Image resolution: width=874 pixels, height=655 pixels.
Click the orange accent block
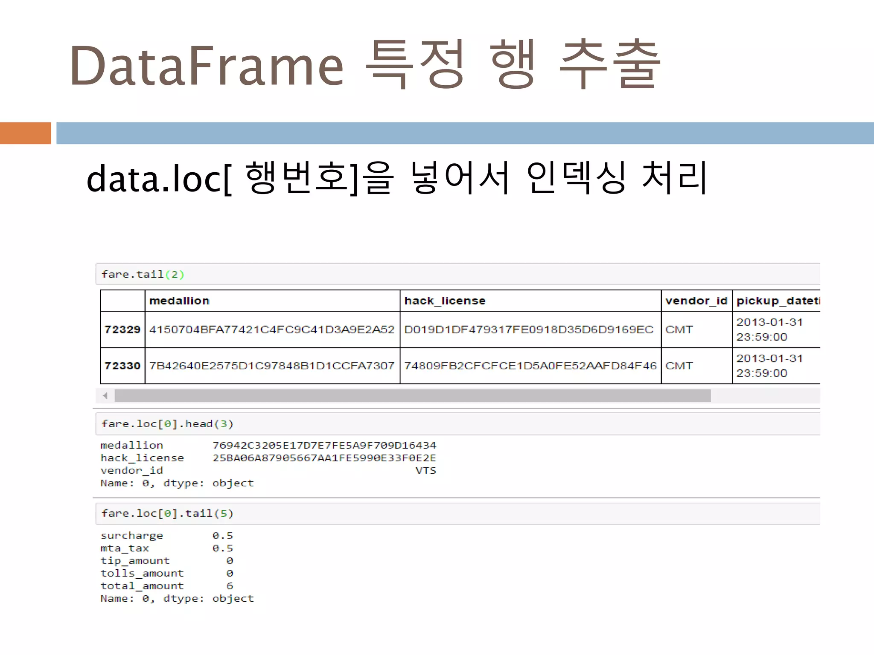[x=26, y=133]
